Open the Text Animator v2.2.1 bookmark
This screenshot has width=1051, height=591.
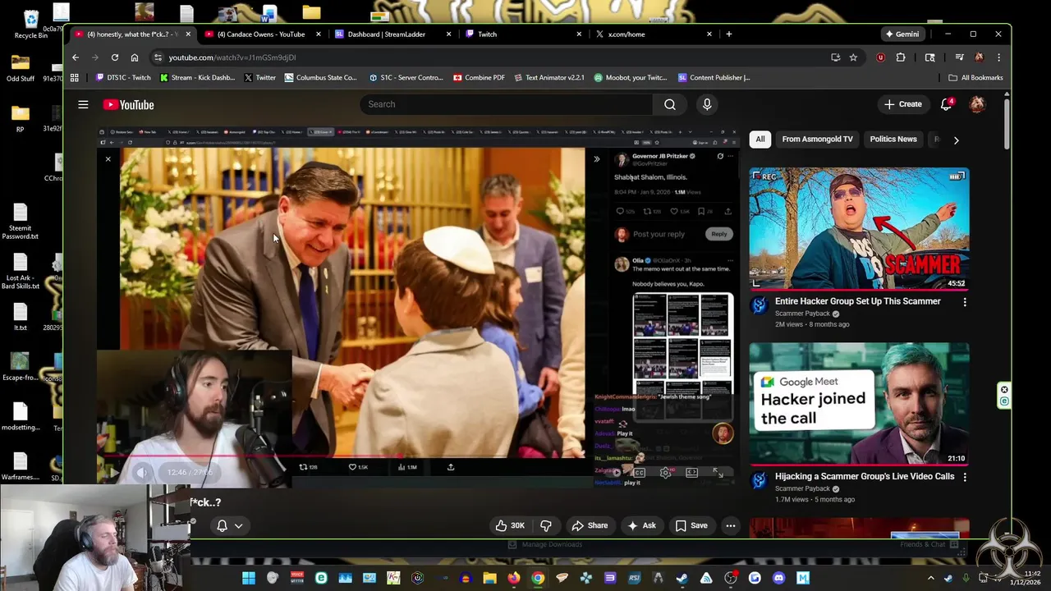pos(548,77)
